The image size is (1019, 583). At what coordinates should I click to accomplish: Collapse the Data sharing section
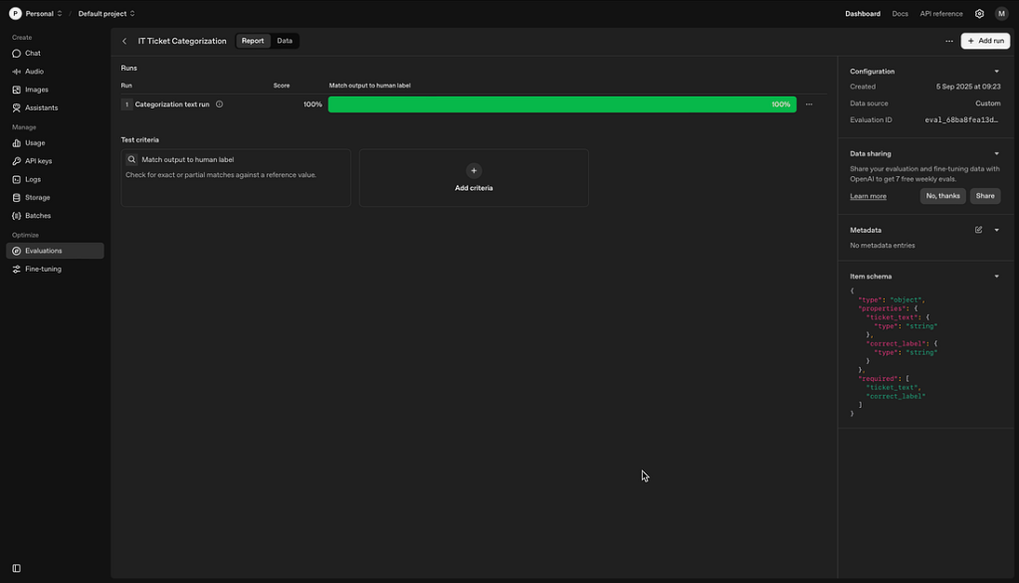click(996, 154)
